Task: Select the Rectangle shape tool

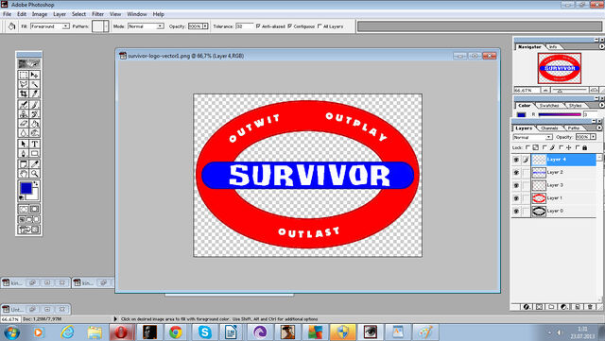Action: (34, 154)
